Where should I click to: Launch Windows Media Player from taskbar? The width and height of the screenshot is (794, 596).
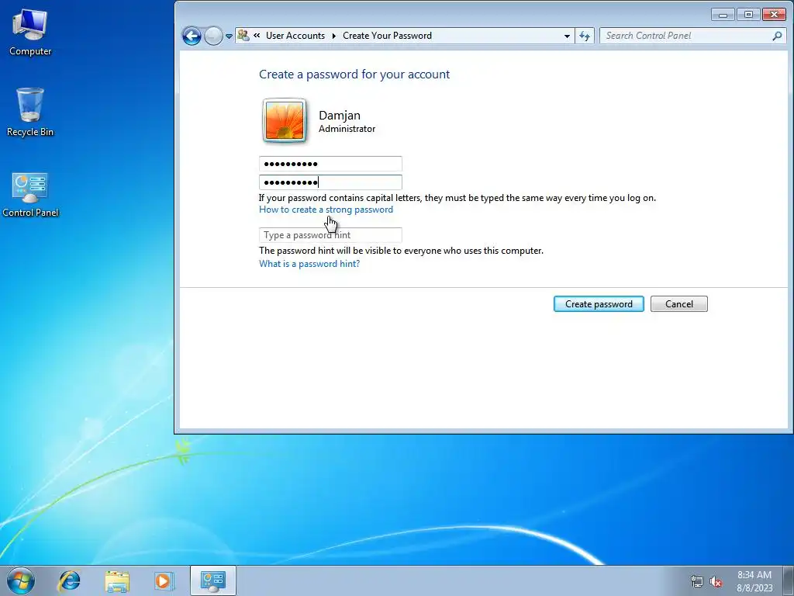[x=164, y=580]
